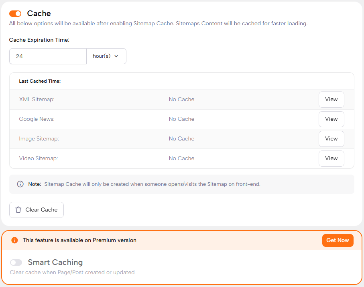
Task: Click the Video Sitemap row label
Action: (x=39, y=159)
